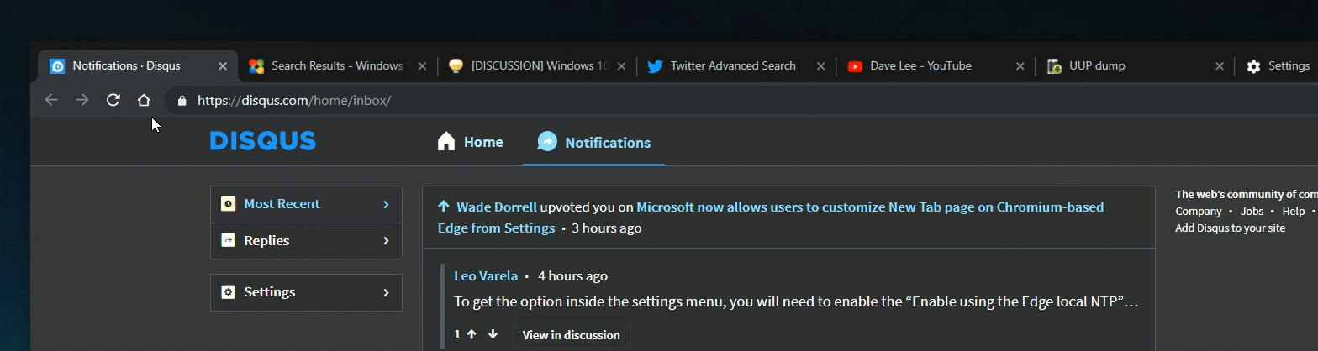The width and height of the screenshot is (1318, 351).
Task: Downvote Leo Varela's comment
Action: pyautogui.click(x=493, y=334)
